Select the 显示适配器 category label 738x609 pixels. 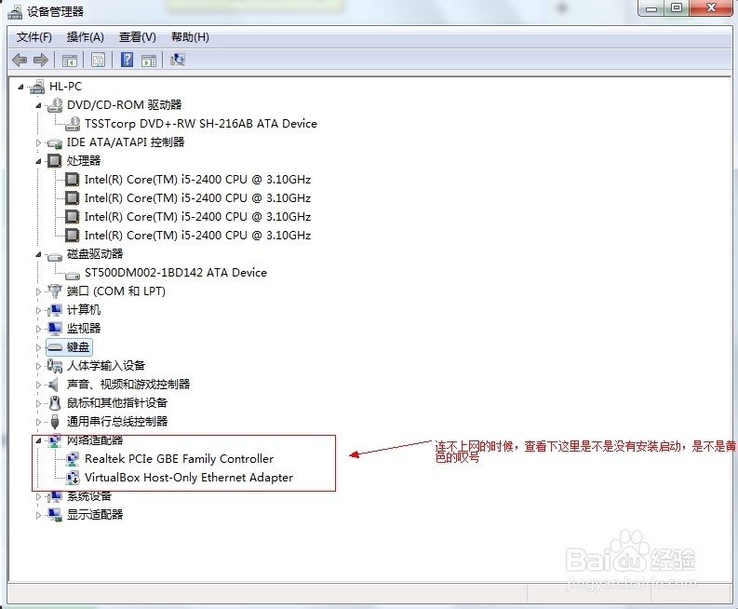[x=95, y=514]
